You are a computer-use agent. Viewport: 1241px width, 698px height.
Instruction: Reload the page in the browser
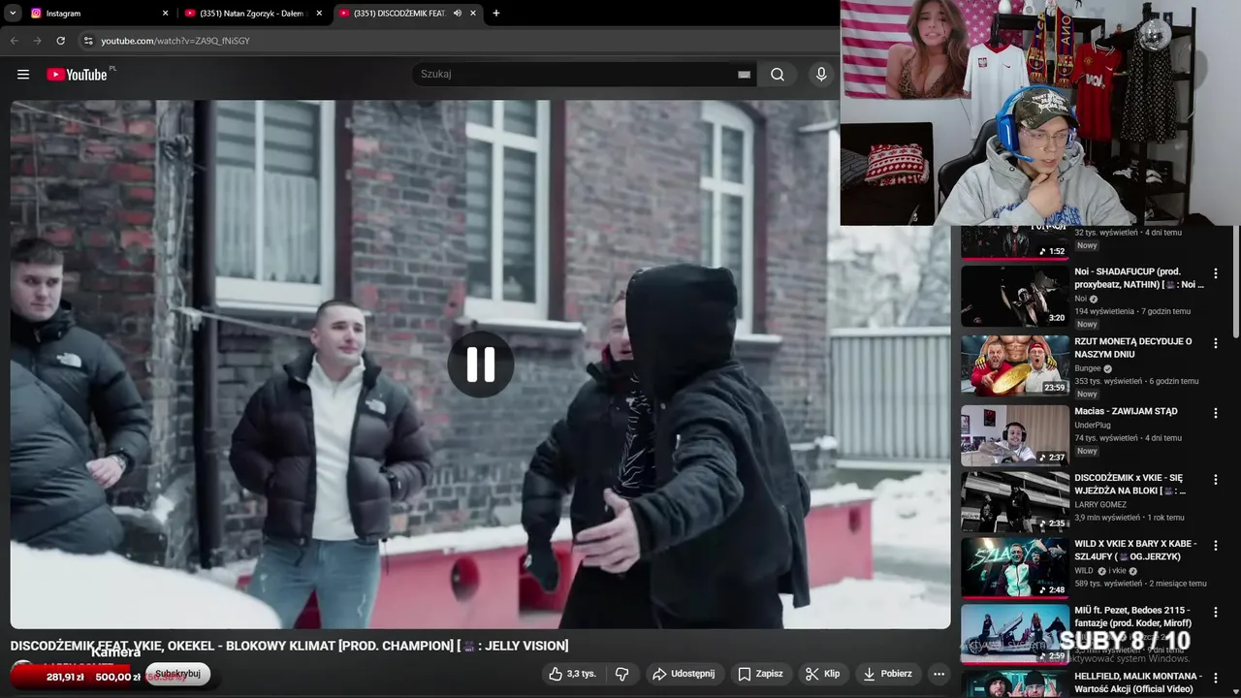click(60, 41)
